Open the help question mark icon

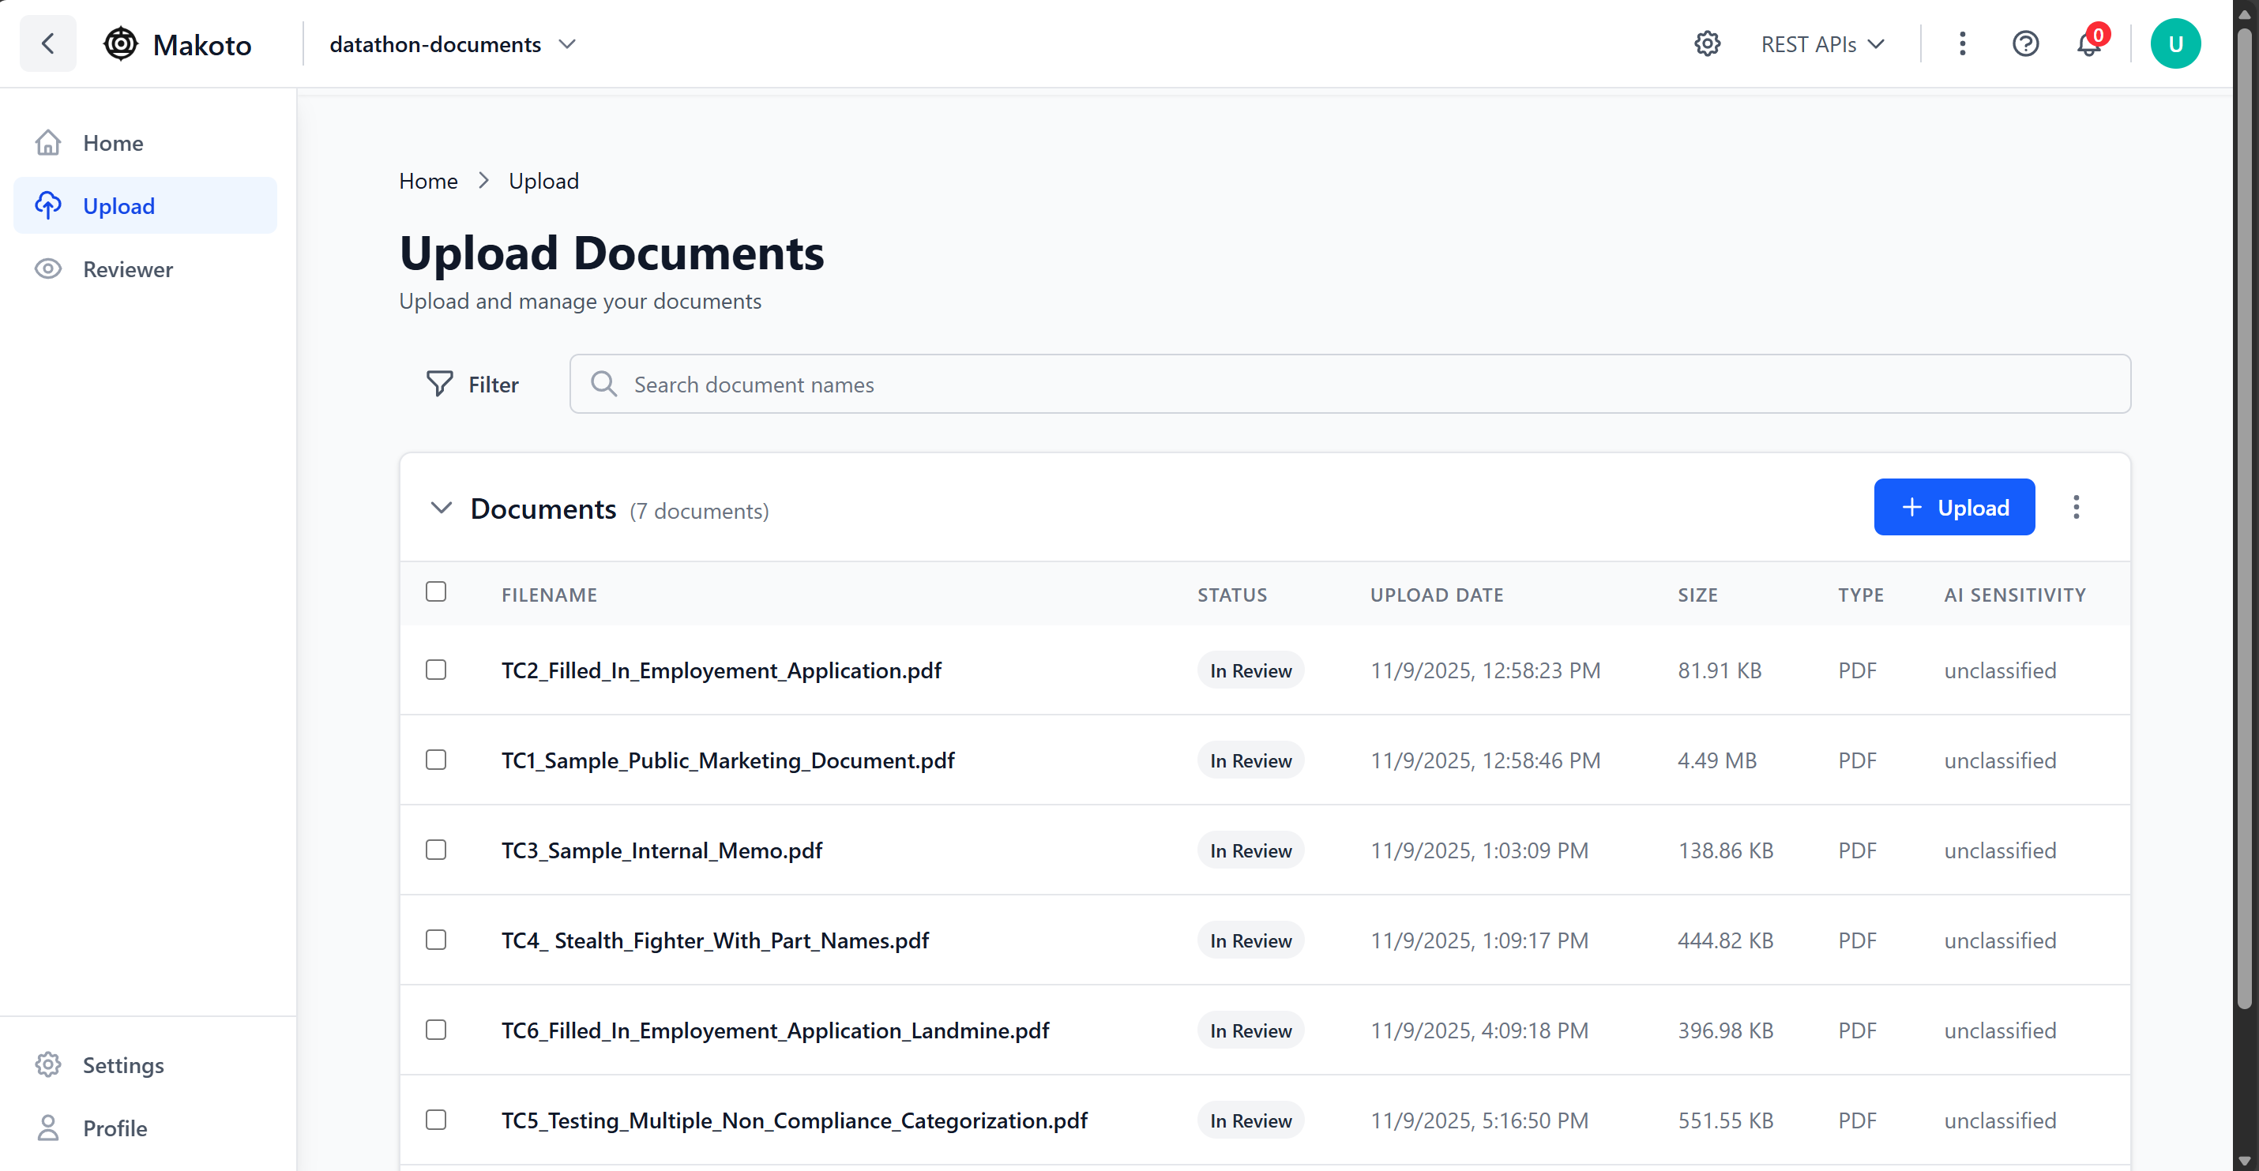click(x=2025, y=44)
